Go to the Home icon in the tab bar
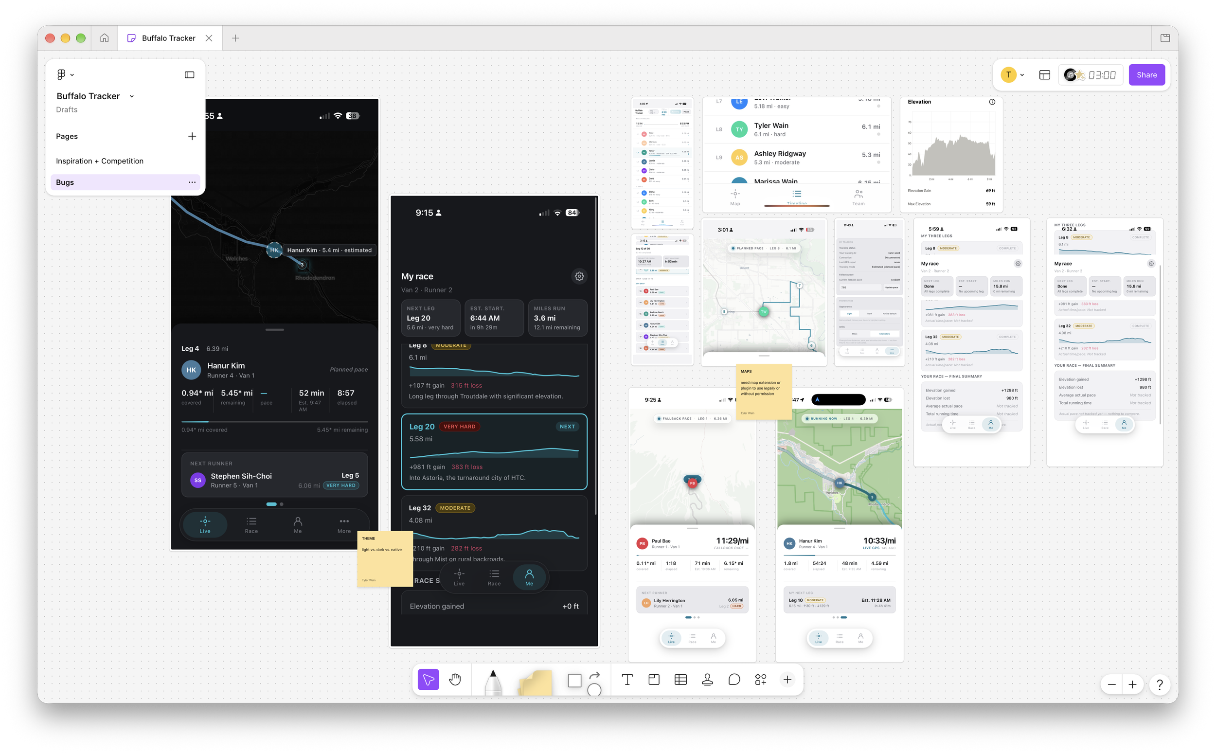The image size is (1216, 753). [105, 38]
